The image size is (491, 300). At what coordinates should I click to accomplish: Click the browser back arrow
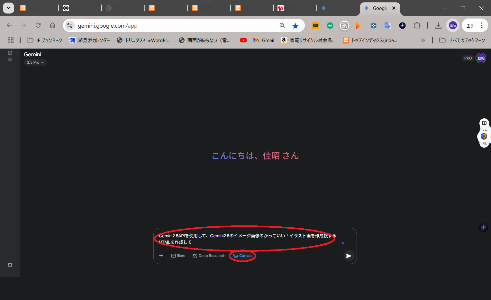[9, 25]
